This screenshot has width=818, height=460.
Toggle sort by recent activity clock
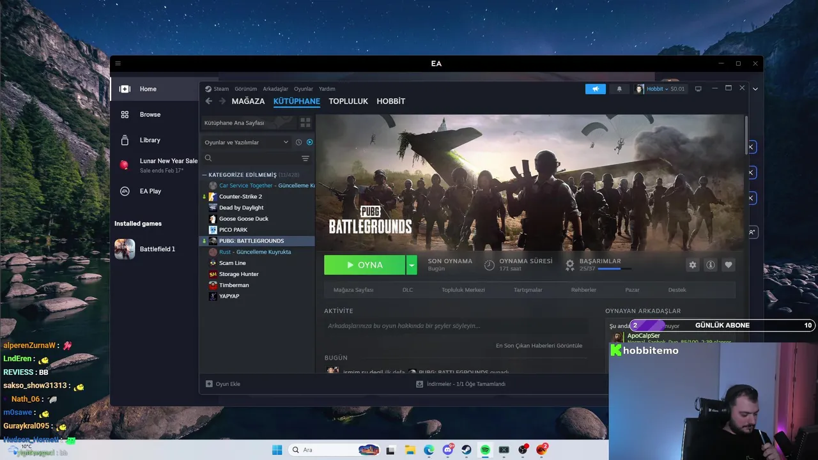(x=298, y=142)
